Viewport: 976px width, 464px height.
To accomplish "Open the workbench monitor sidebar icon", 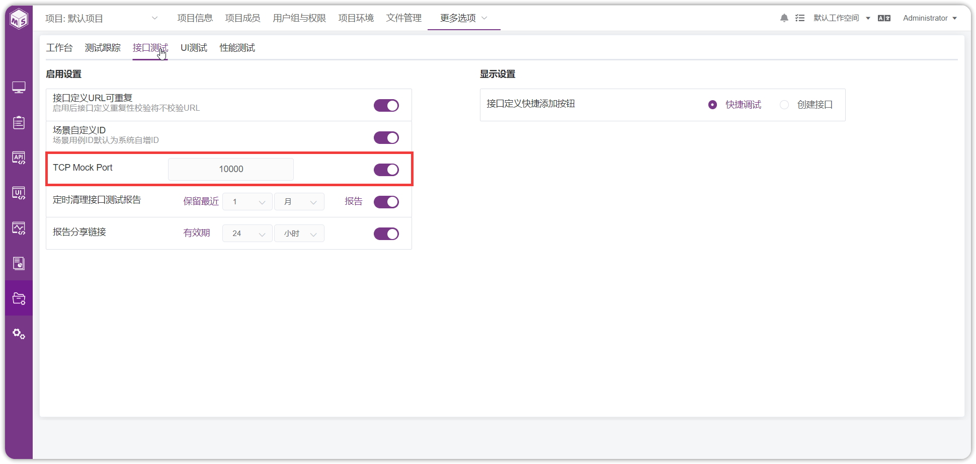I will pyautogui.click(x=19, y=88).
